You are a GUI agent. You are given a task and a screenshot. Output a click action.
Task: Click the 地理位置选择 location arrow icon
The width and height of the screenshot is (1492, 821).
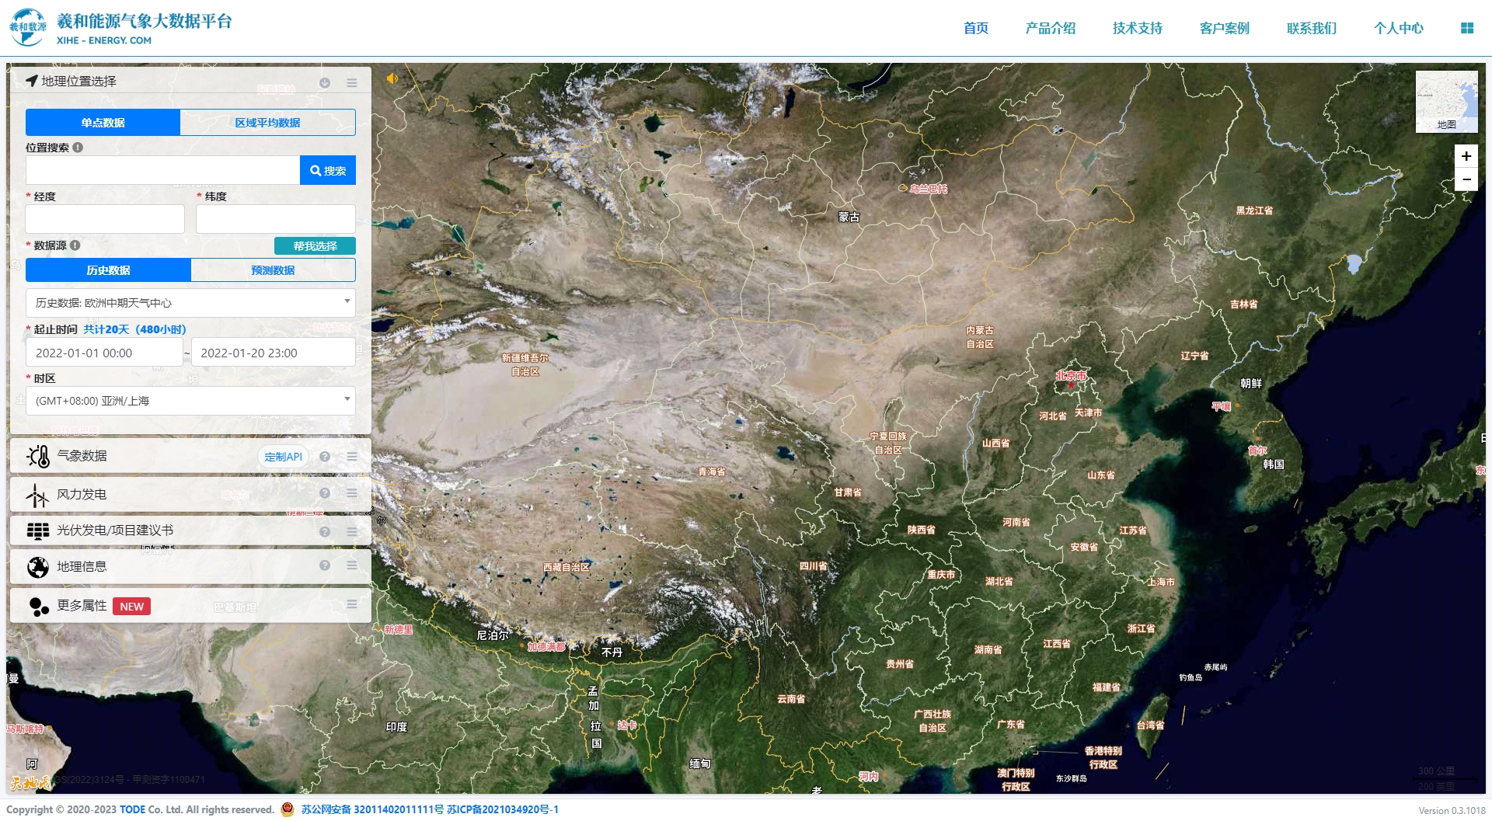(32, 81)
